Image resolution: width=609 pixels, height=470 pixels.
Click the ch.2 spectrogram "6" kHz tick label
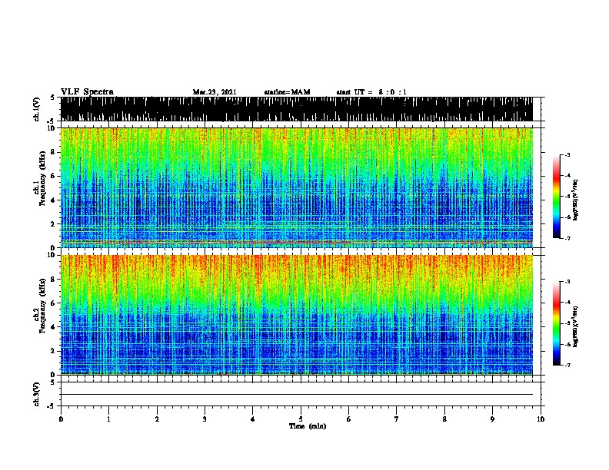tap(54, 303)
